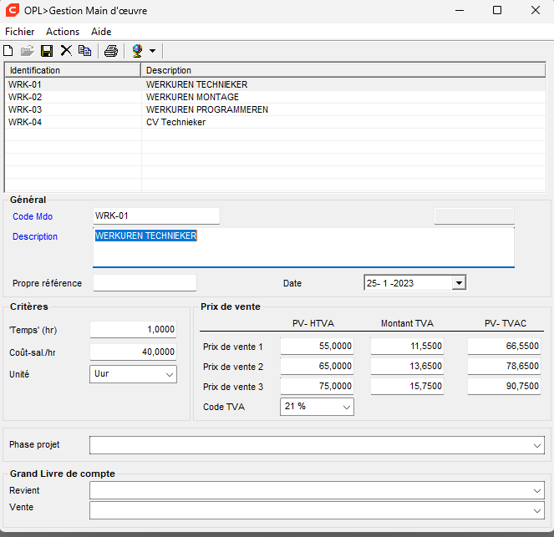Click Prix de vente 2 PV-HTVA field
Image resolution: width=554 pixels, height=537 pixels.
click(317, 366)
